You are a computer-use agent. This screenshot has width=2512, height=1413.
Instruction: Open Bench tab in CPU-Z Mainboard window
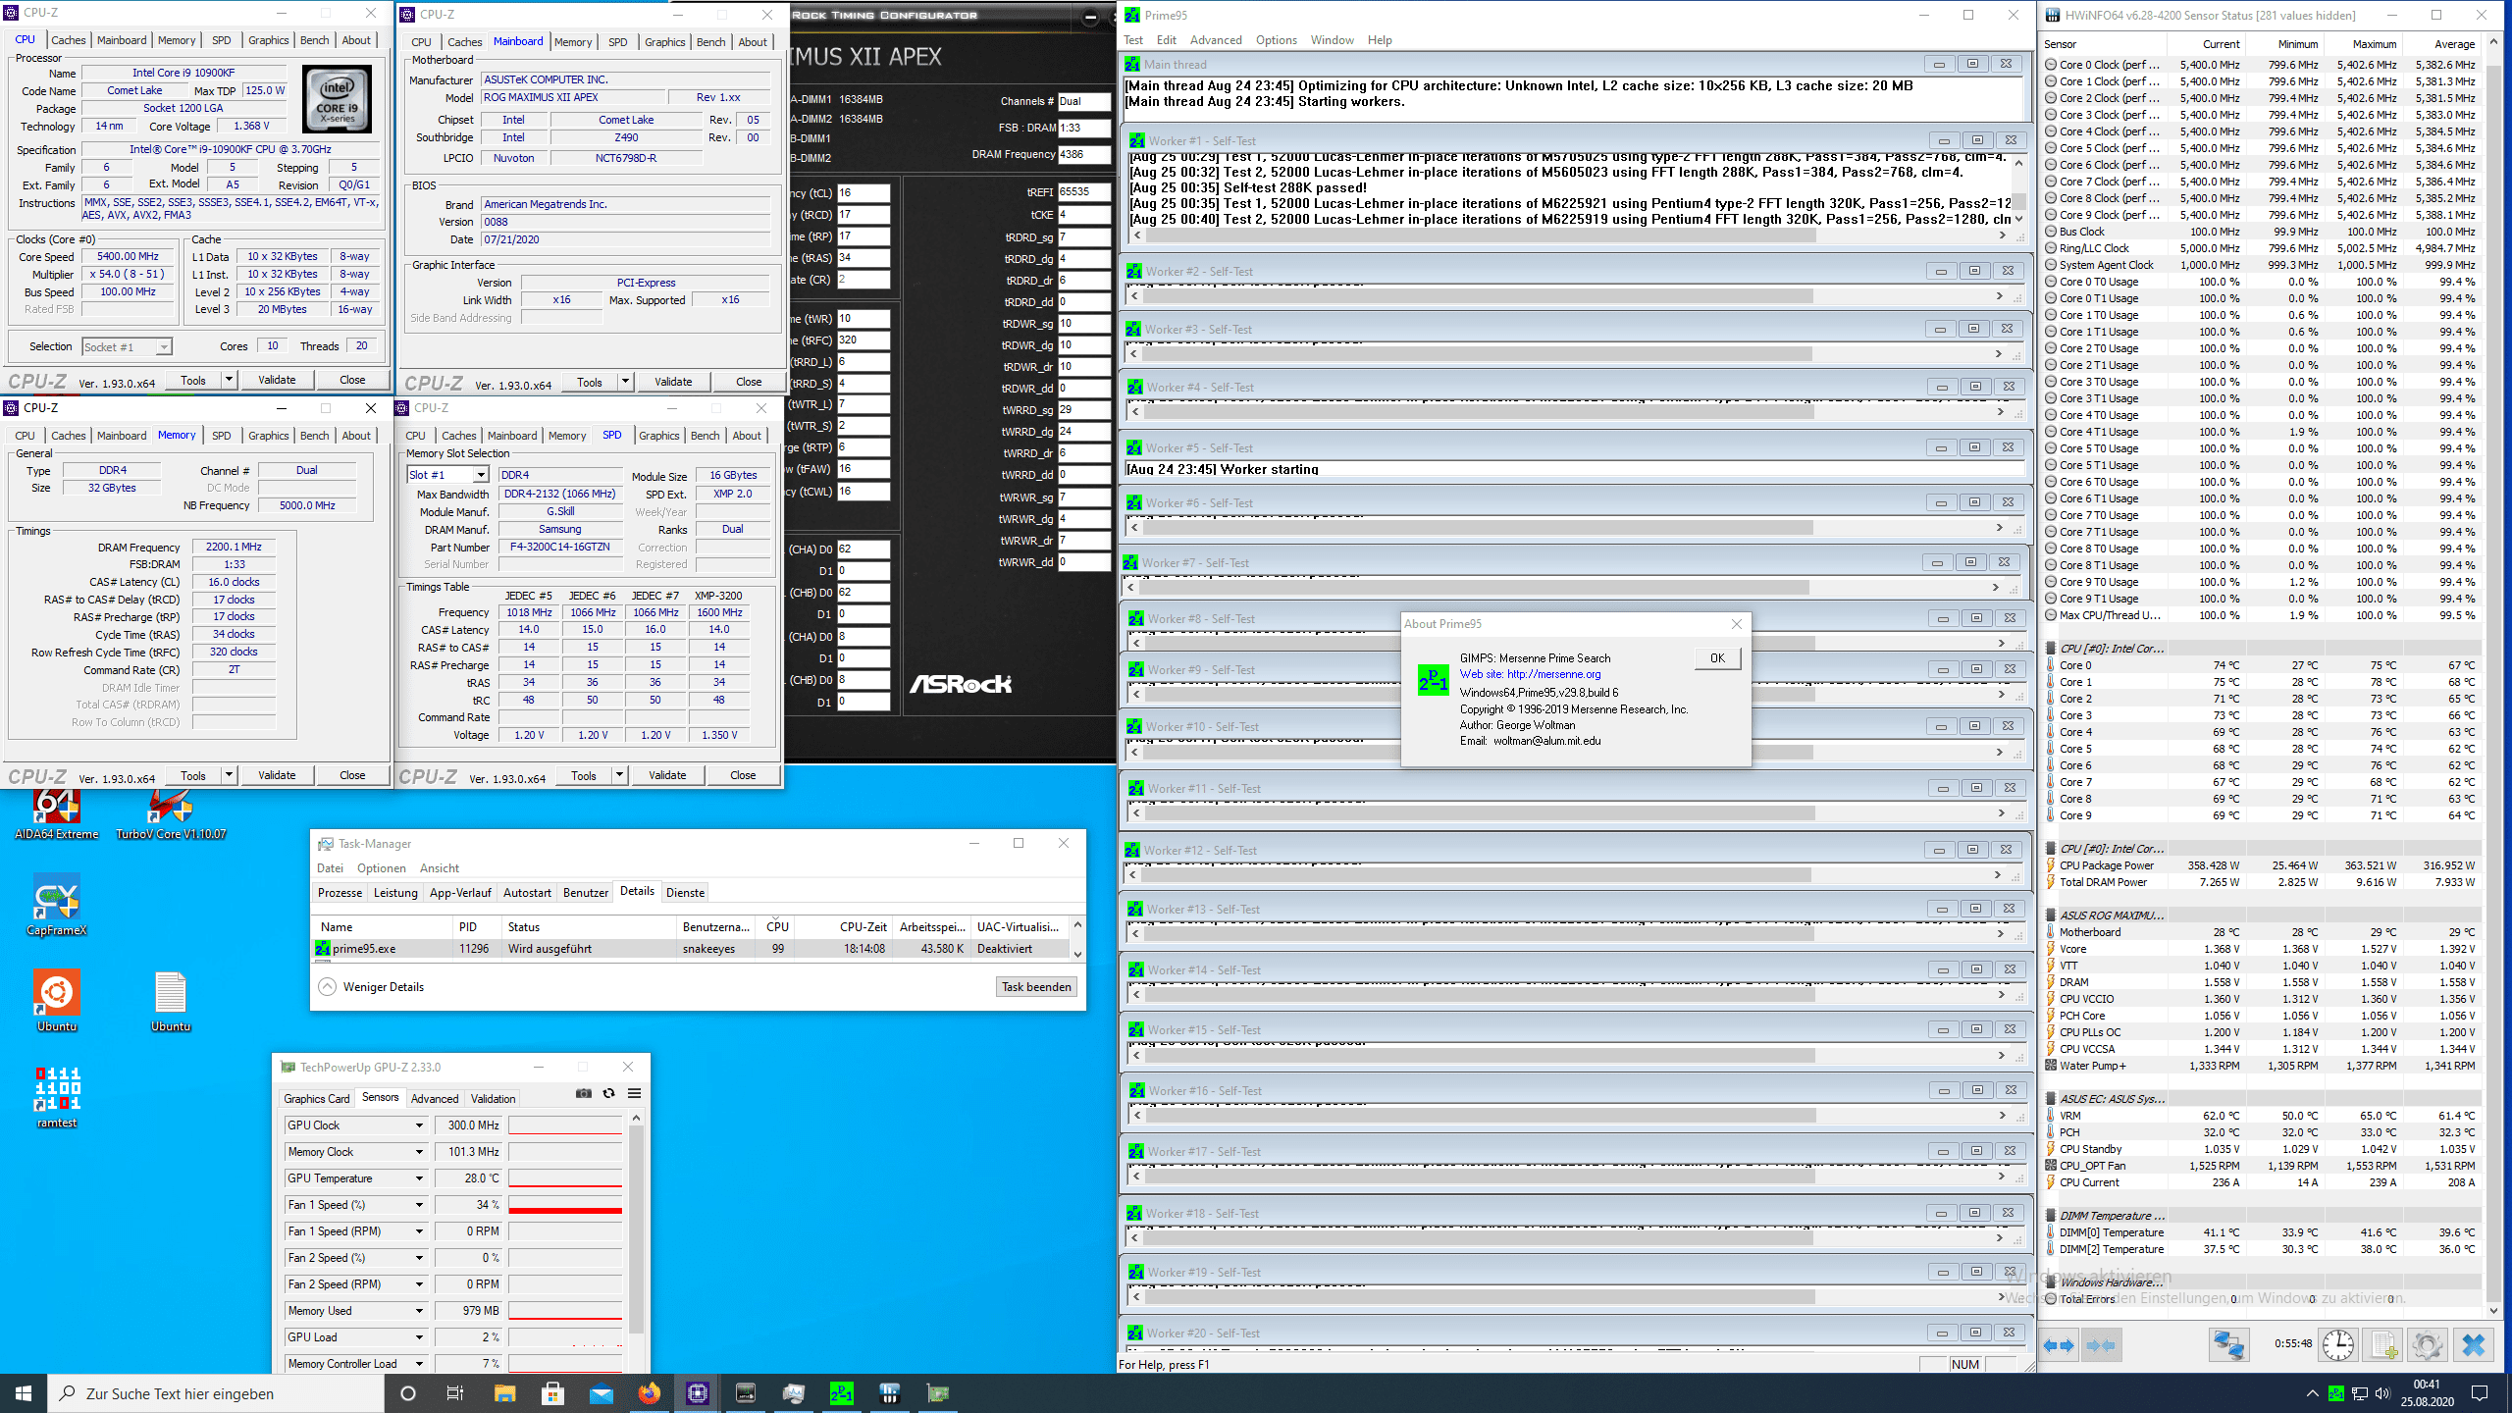click(x=710, y=42)
